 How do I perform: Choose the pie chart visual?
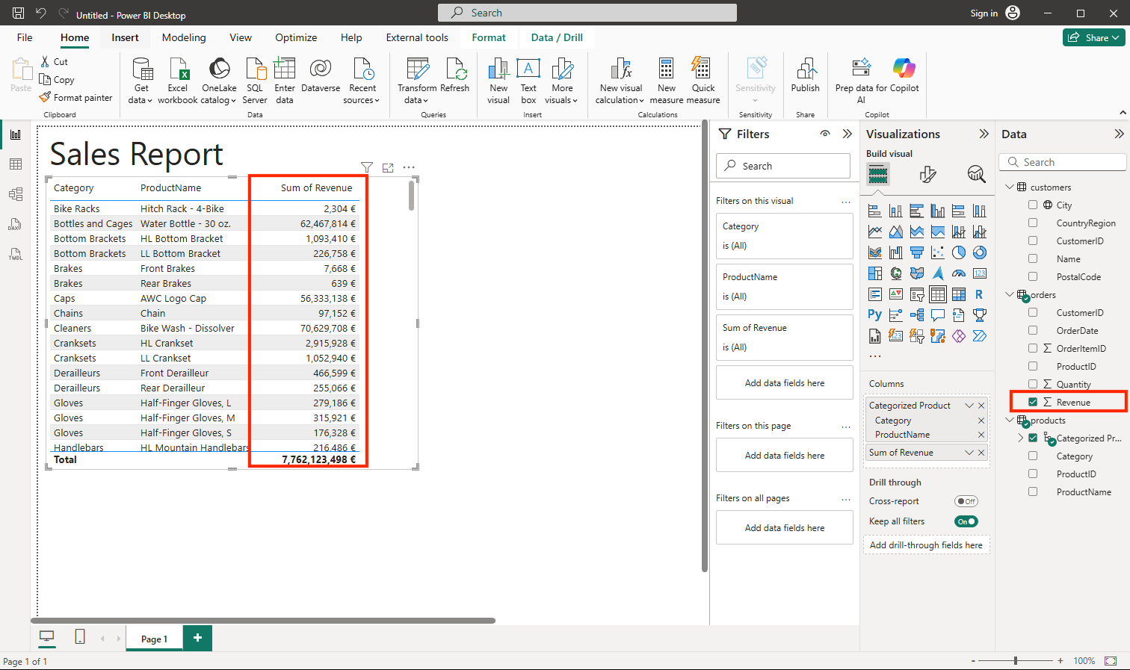click(959, 252)
